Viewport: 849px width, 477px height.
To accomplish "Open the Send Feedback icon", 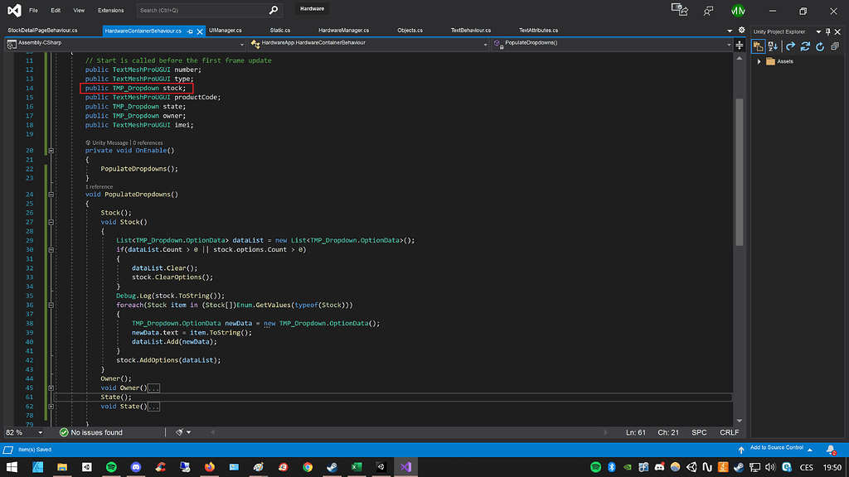I will (x=708, y=11).
